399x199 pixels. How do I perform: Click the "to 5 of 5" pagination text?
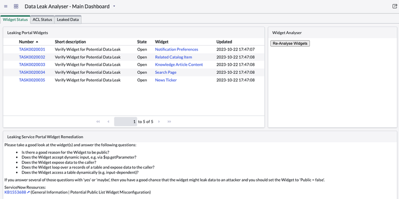[x=145, y=122]
